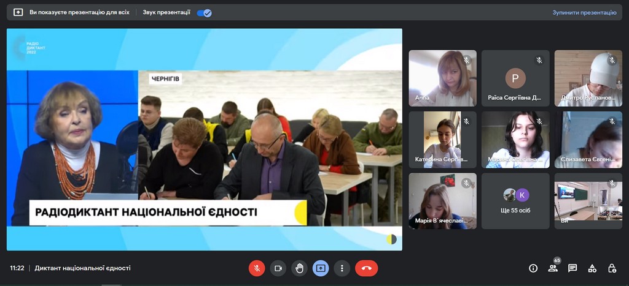Screen dimensions: 629x286
Task: Select Марина Олегівна video tile
Action: coord(515,140)
